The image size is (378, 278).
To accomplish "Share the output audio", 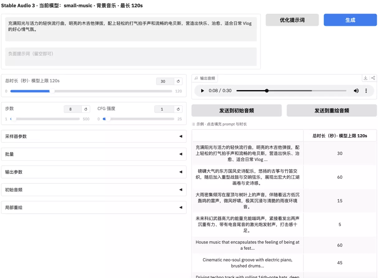I will tap(373, 78).
